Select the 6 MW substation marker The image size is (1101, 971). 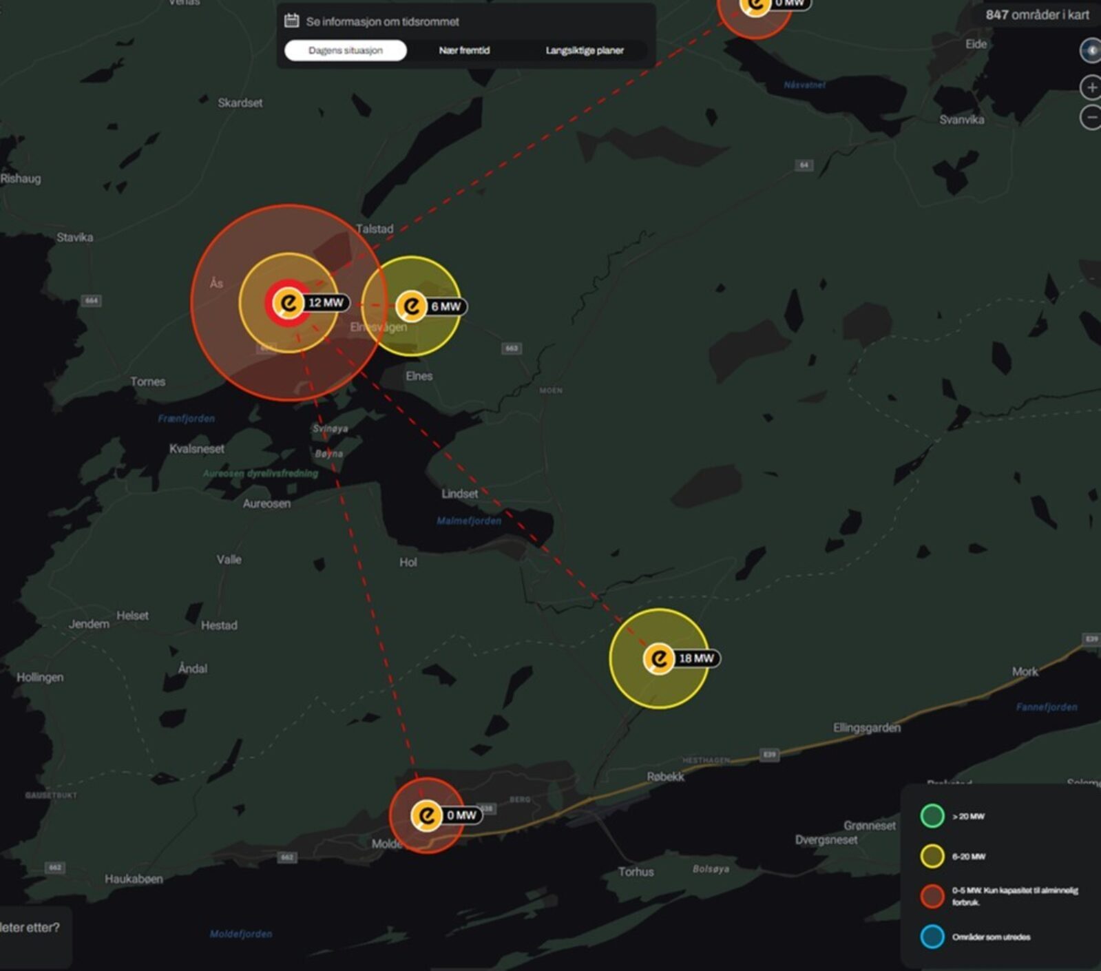pyautogui.click(x=412, y=306)
